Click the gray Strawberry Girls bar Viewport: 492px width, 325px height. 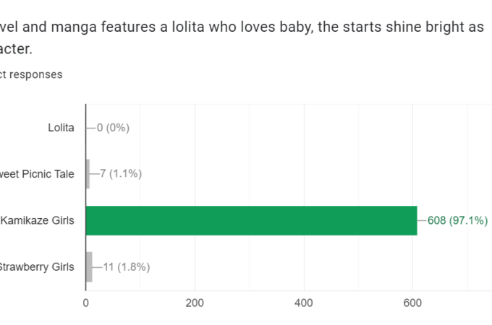89,266
